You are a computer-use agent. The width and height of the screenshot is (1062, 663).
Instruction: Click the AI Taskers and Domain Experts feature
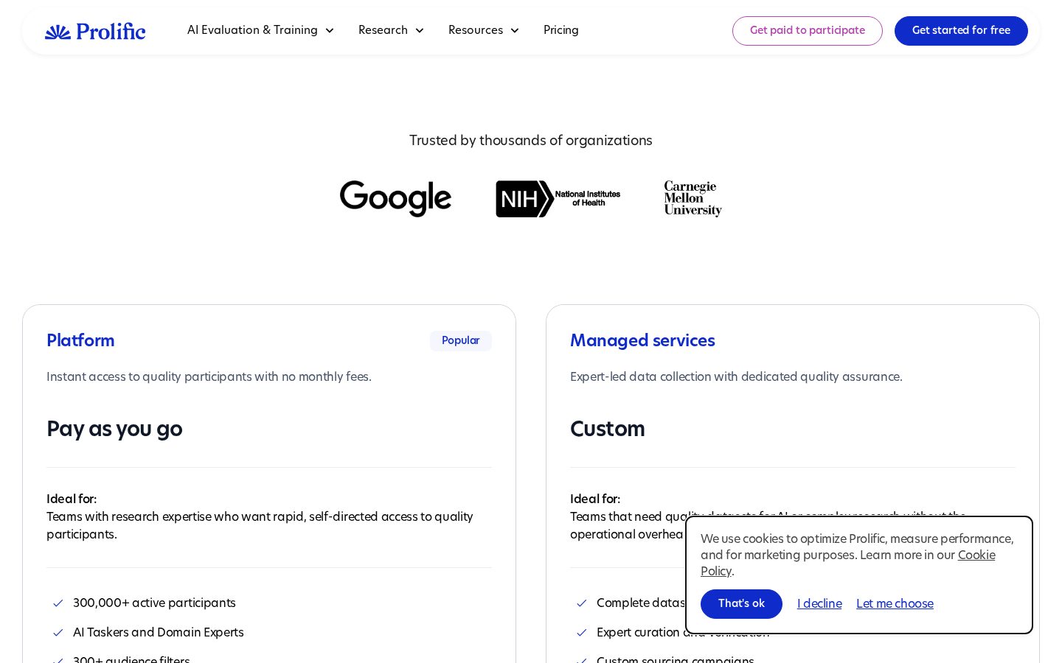pos(159,633)
